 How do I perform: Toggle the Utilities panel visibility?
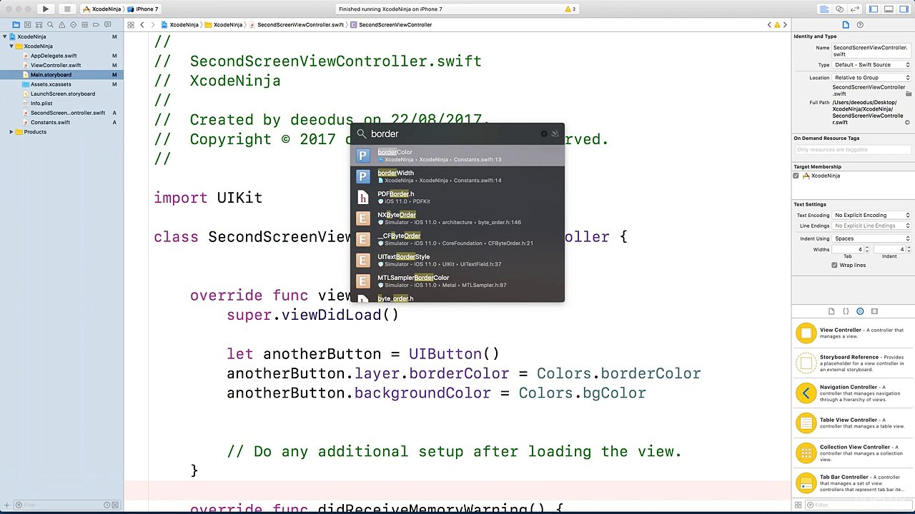point(903,9)
